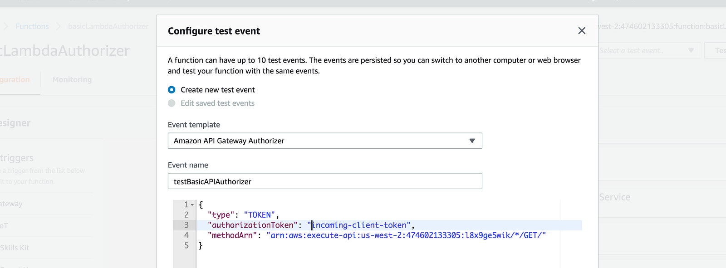Collapse the JSON fold arrow on line 1
The width and height of the screenshot is (726, 268).
tap(192, 205)
